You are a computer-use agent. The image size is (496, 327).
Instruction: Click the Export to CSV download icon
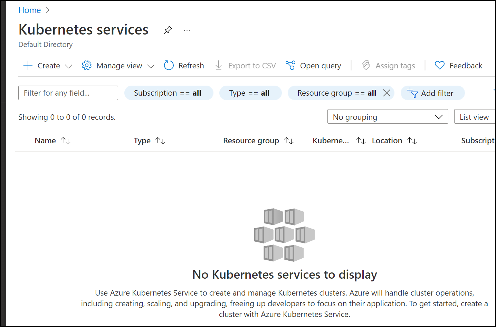pyautogui.click(x=219, y=65)
